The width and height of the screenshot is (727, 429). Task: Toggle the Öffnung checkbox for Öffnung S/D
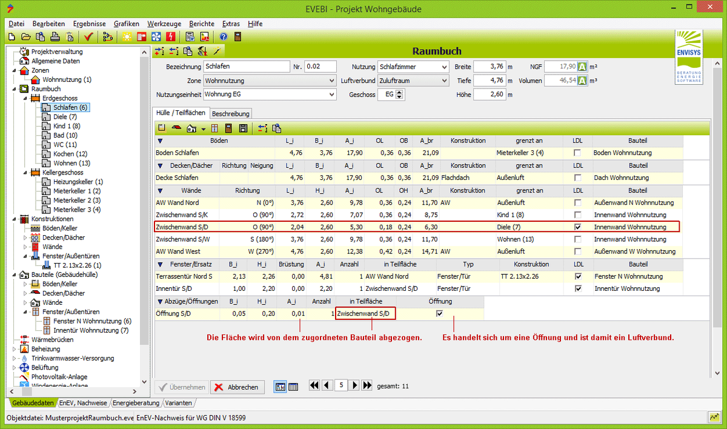click(x=439, y=313)
